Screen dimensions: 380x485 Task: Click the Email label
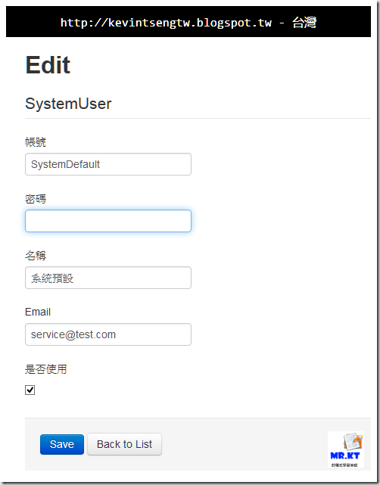click(x=38, y=312)
